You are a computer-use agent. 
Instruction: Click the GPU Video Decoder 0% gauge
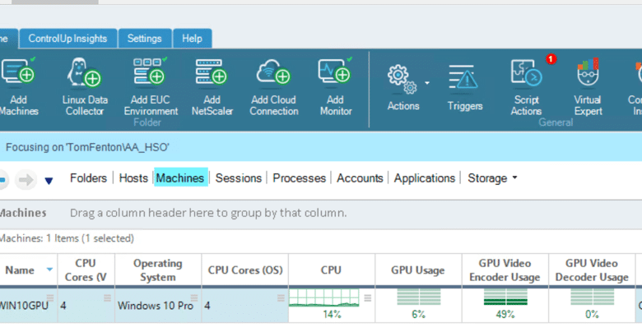click(592, 297)
